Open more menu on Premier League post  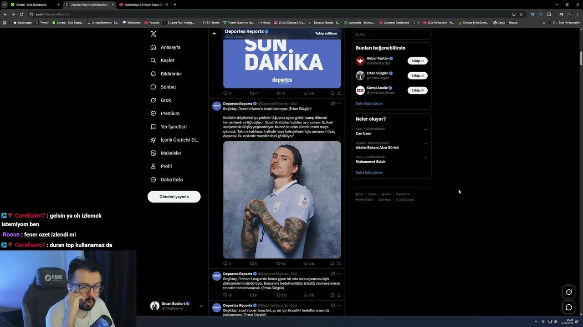[x=339, y=274]
